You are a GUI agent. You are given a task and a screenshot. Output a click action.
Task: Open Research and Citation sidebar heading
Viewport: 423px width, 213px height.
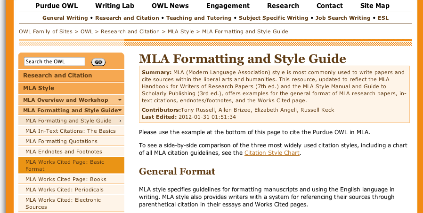(x=71, y=76)
